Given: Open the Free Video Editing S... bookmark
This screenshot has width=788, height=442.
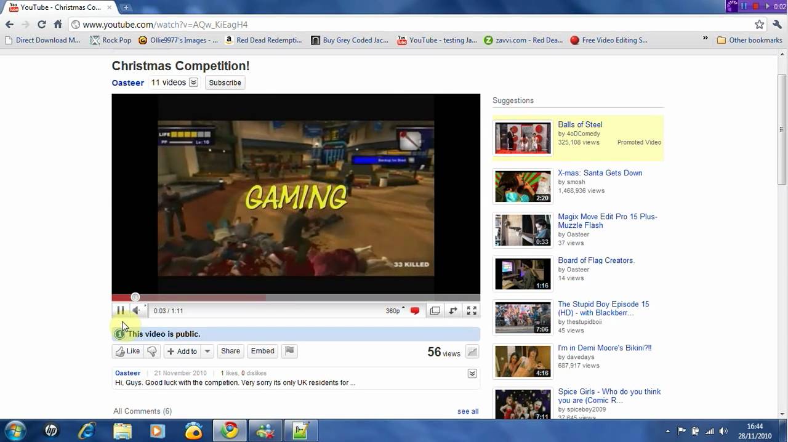Looking at the screenshot, I should 609,40.
